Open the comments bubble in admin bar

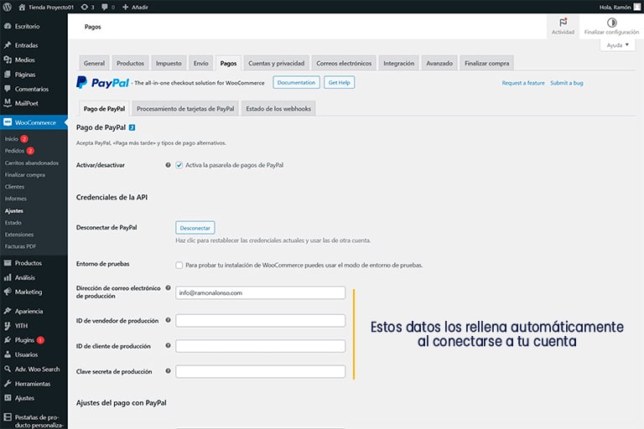(x=105, y=7)
